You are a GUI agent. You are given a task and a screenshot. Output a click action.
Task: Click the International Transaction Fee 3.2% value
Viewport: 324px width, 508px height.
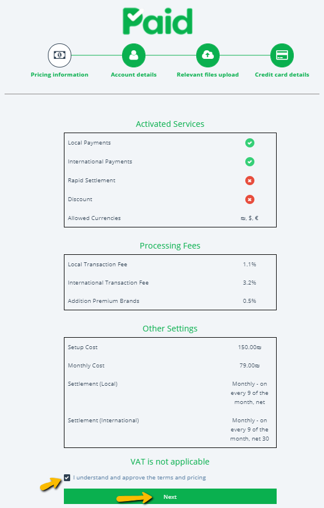point(249,282)
